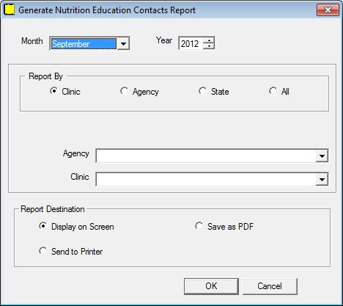The width and height of the screenshot is (343, 306).
Task: Click the Year 2012 text field
Action: (191, 43)
